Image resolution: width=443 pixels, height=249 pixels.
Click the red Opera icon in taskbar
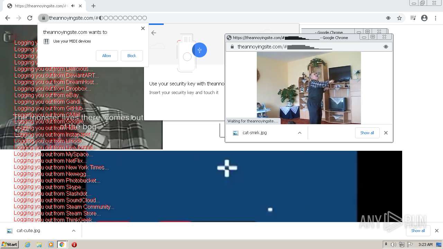(74, 245)
